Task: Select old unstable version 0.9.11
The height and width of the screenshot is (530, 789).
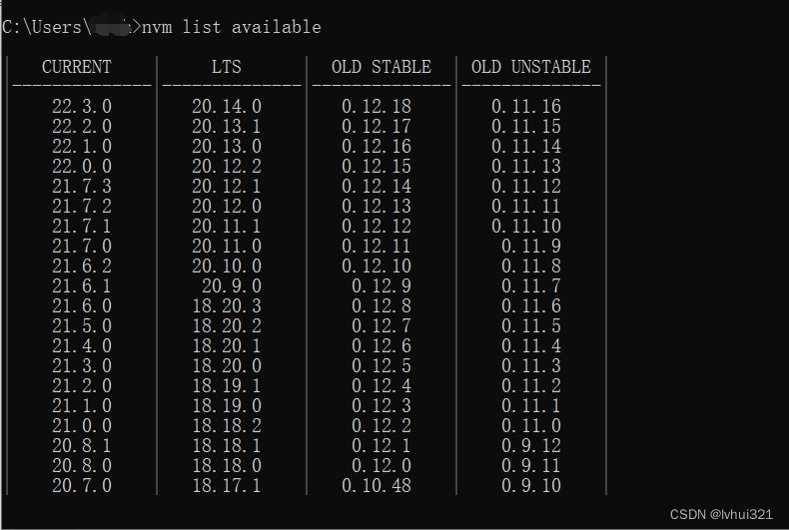Action: click(x=531, y=466)
